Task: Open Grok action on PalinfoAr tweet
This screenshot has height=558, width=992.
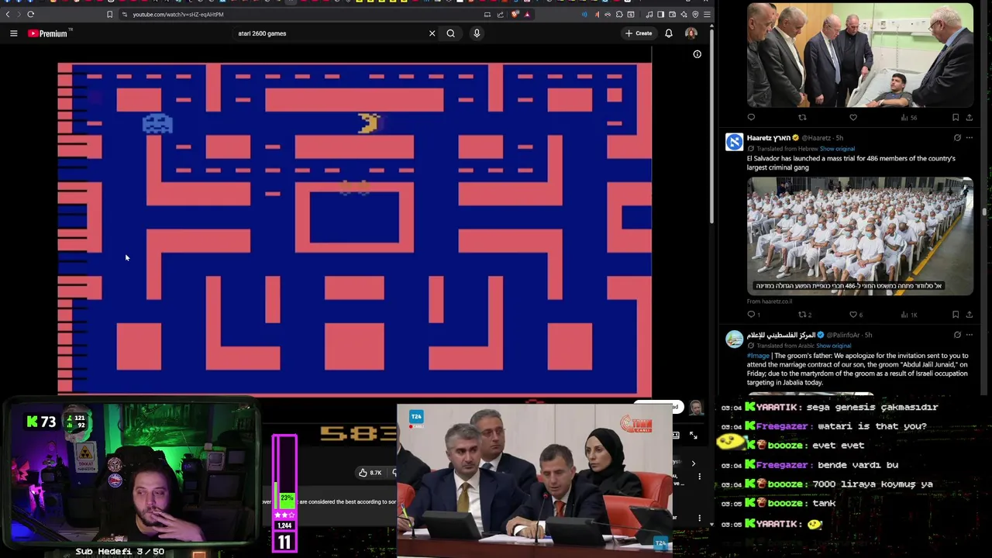Action: tap(957, 335)
